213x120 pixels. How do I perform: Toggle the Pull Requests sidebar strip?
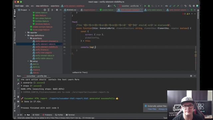click(x=15, y=37)
